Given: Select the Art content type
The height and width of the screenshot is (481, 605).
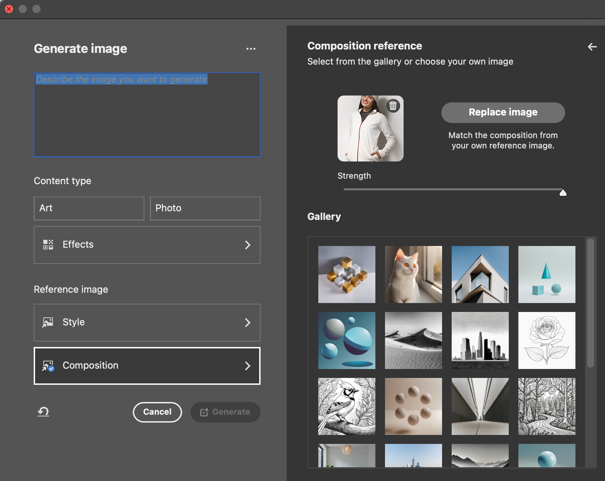Looking at the screenshot, I should click(89, 208).
